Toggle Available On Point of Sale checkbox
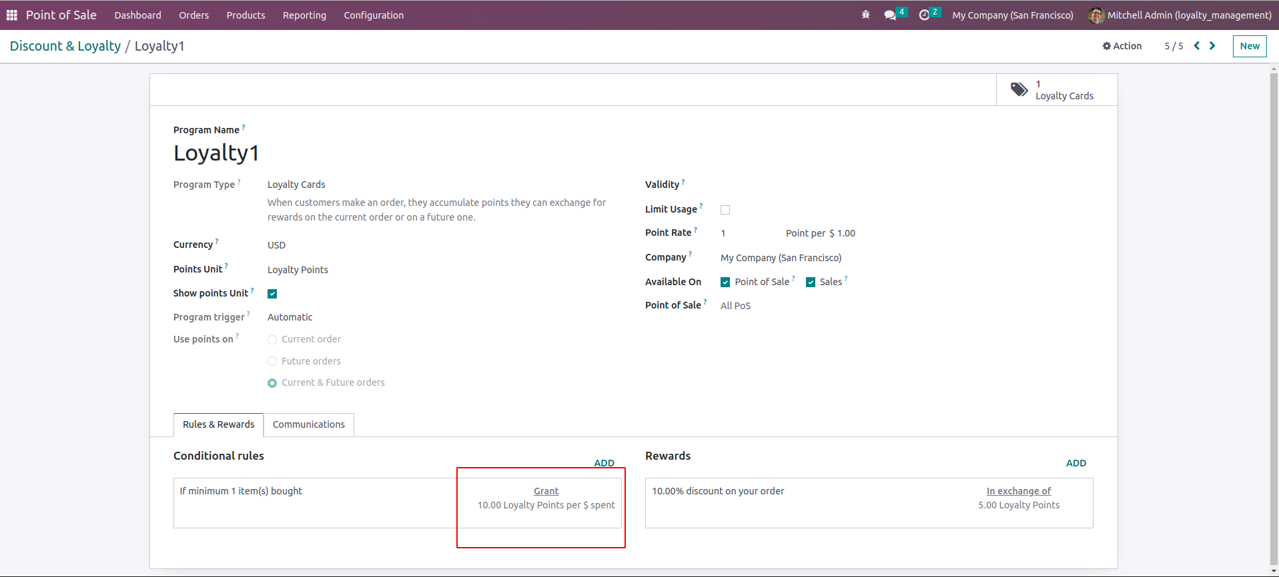This screenshot has height=577, width=1279. [725, 283]
